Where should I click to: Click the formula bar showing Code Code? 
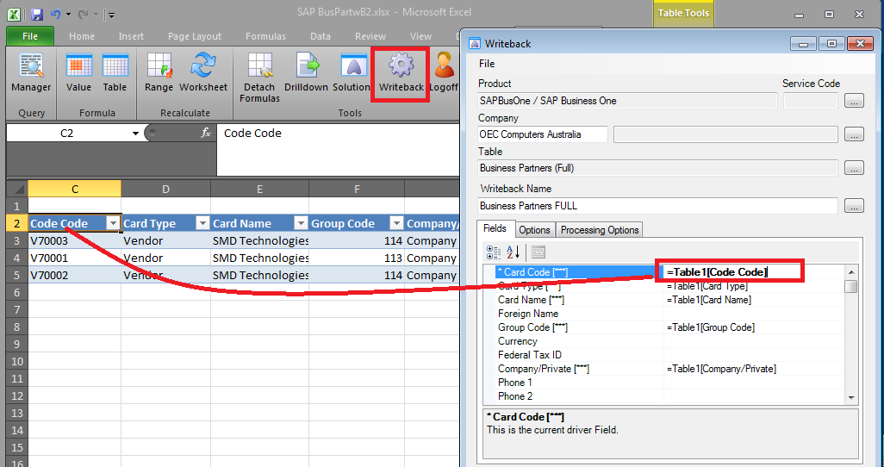[339, 149]
